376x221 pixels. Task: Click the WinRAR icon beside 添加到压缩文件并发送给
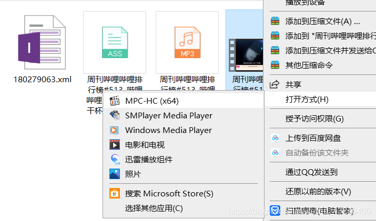click(275, 50)
